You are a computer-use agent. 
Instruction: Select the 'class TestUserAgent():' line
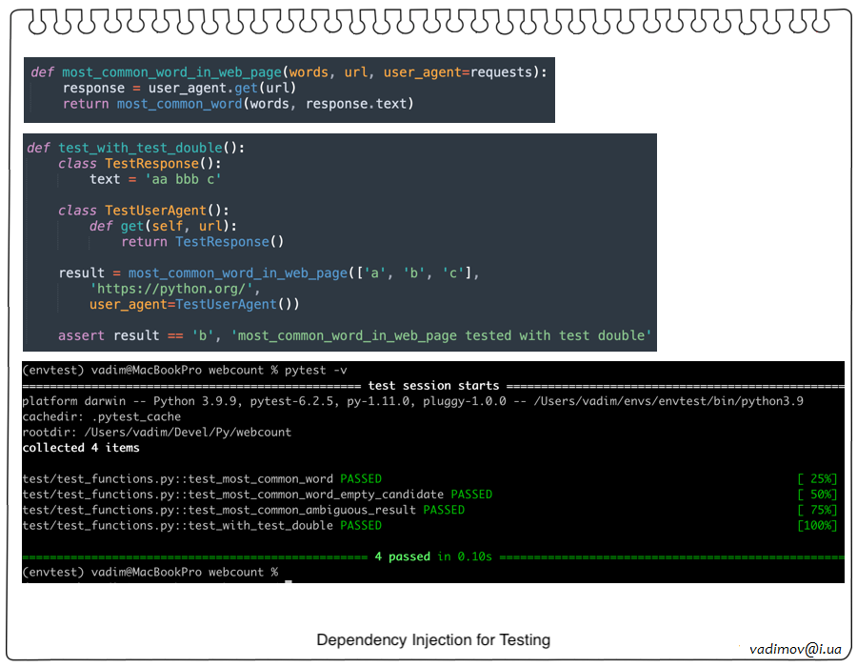tap(143, 211)
